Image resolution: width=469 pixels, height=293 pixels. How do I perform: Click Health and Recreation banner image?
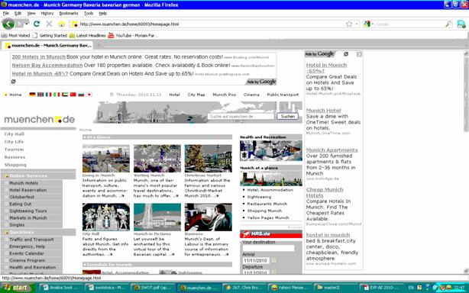[270, 150]
